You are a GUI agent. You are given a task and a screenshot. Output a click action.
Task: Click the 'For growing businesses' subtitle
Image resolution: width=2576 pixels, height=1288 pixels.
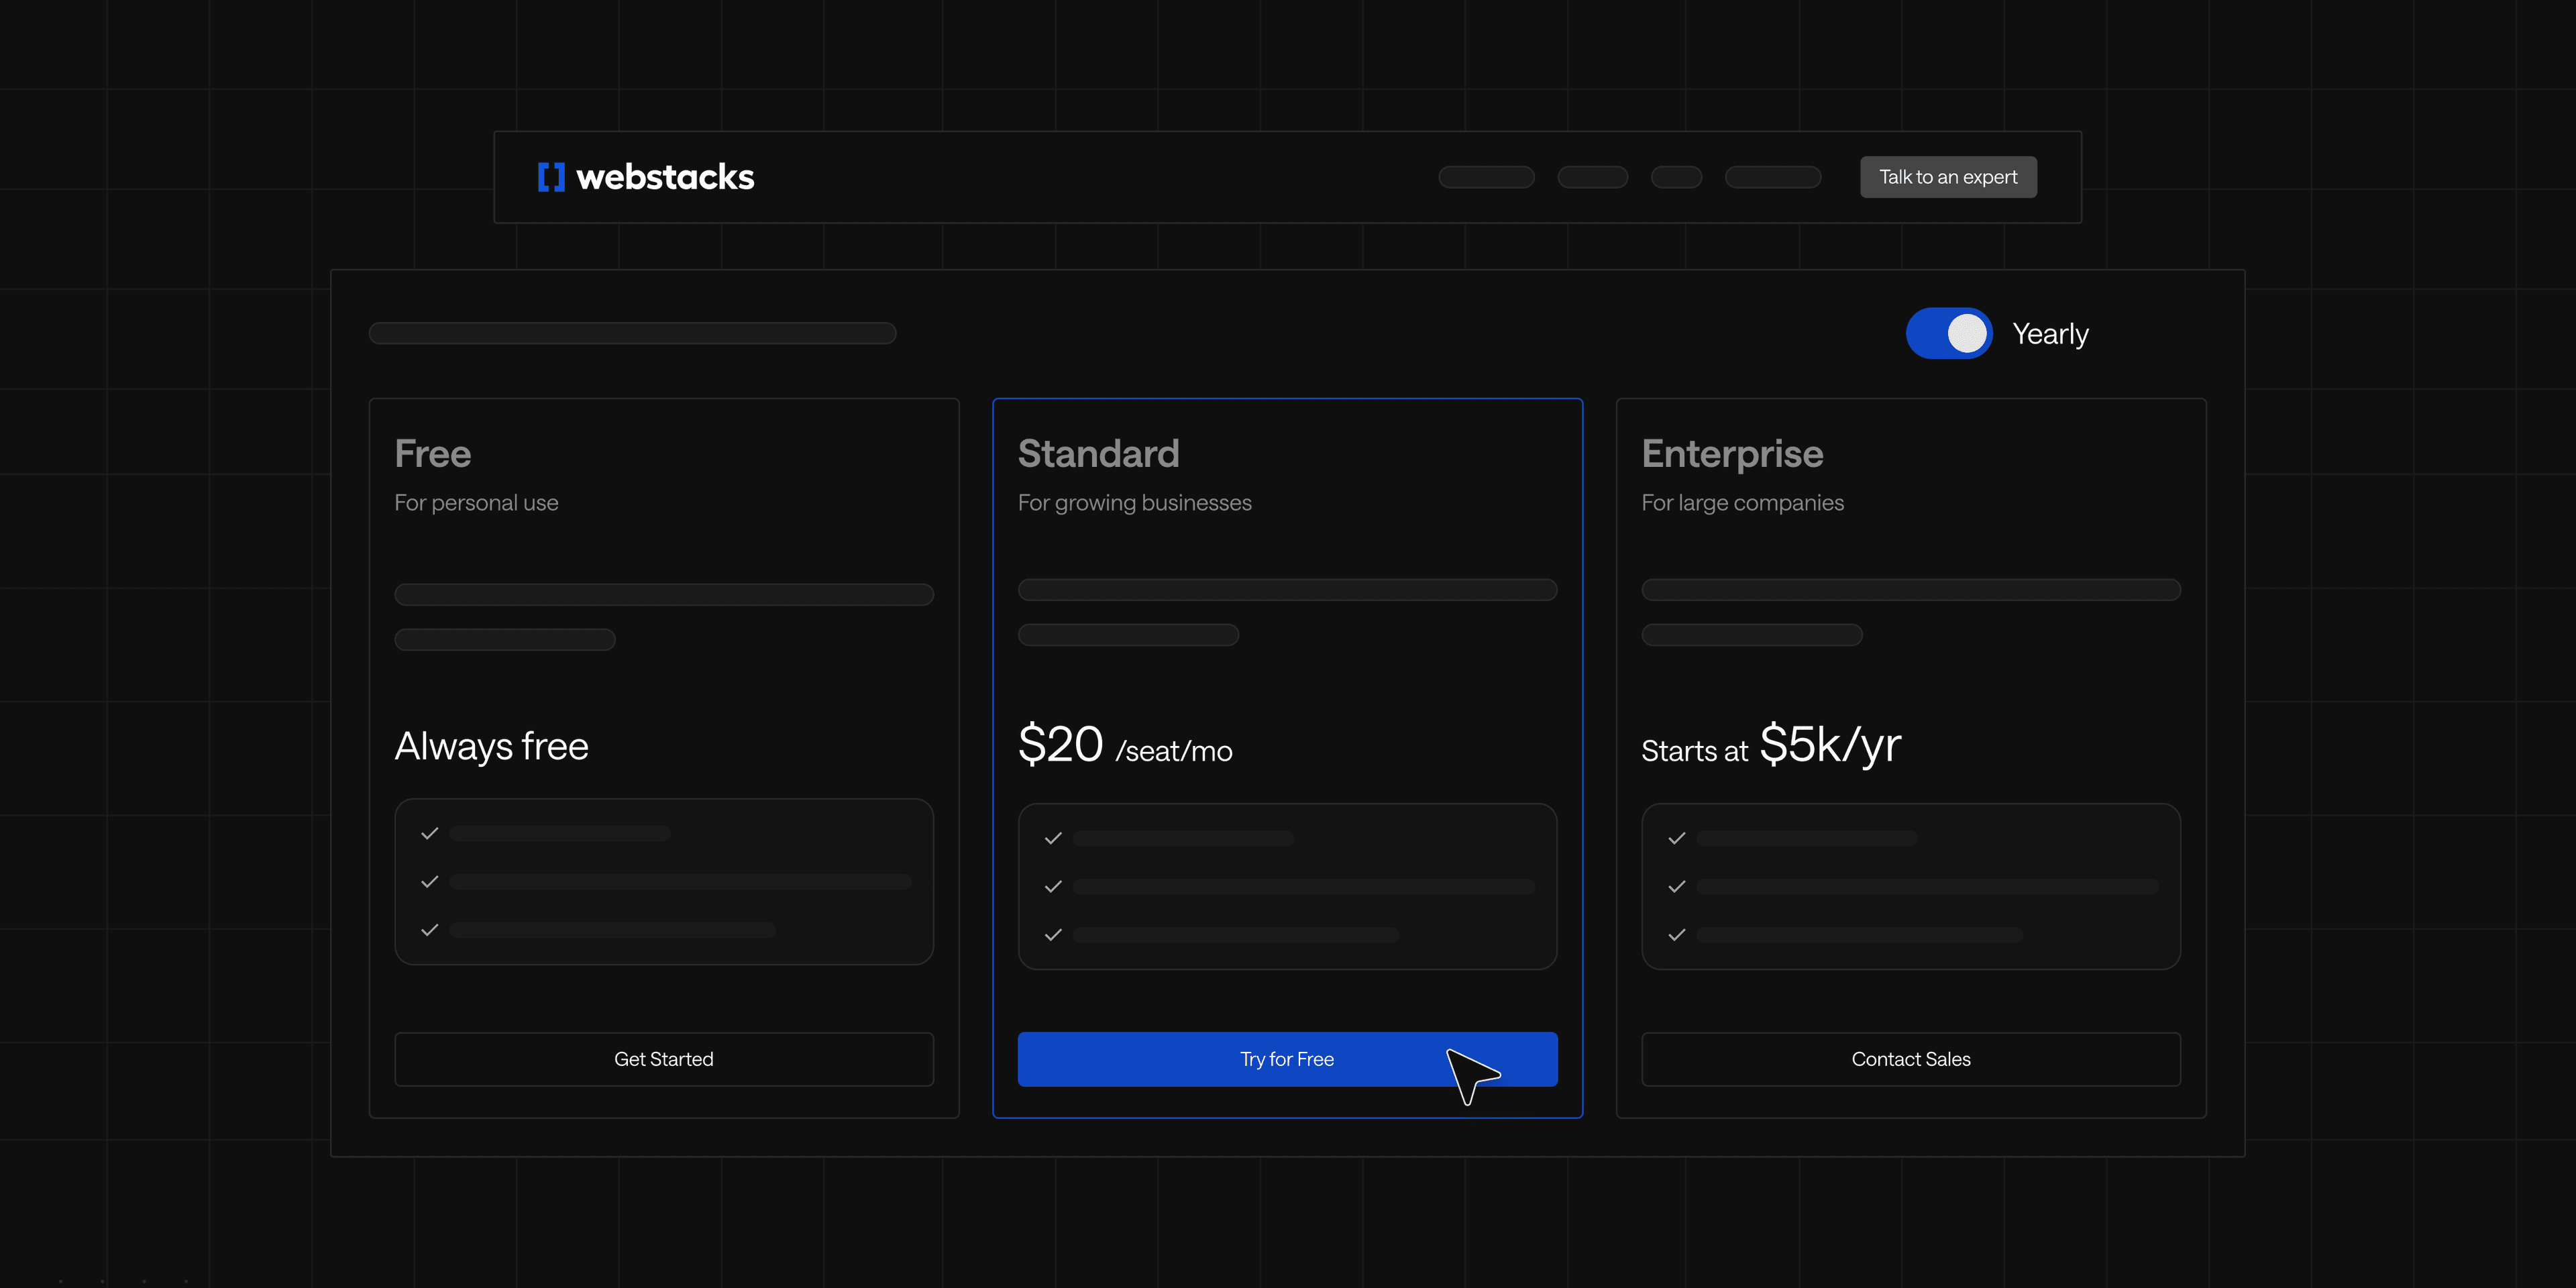tap(1135, 503)
